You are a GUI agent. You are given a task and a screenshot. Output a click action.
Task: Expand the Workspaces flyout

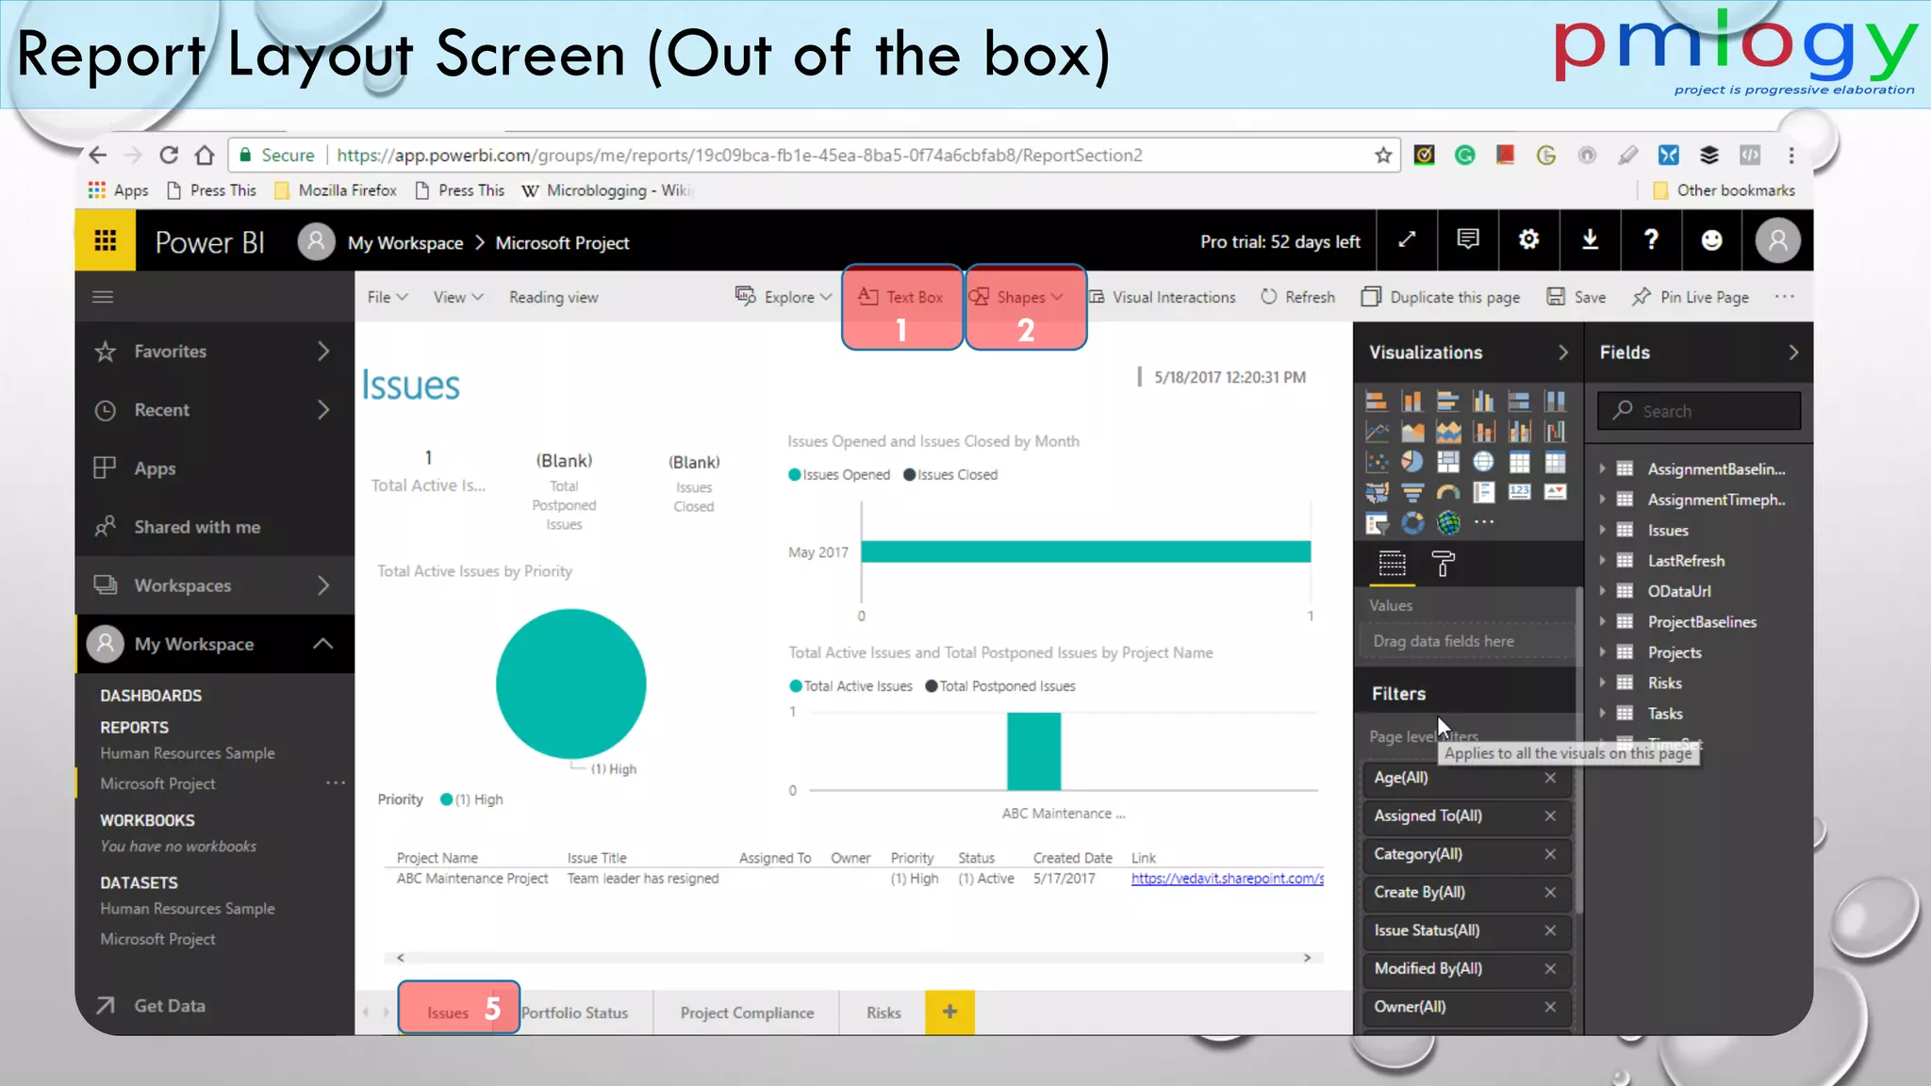pos(323,585)
